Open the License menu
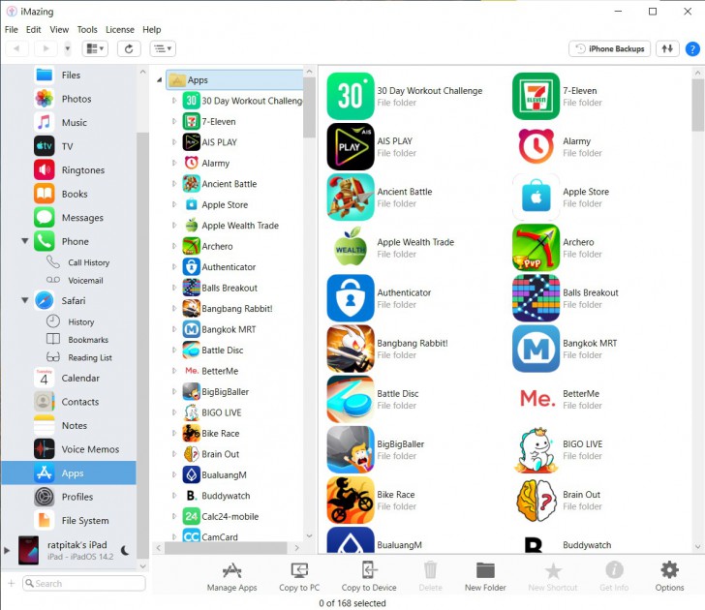The height and width of the screenshot is (610, 705). pos(120,30)
